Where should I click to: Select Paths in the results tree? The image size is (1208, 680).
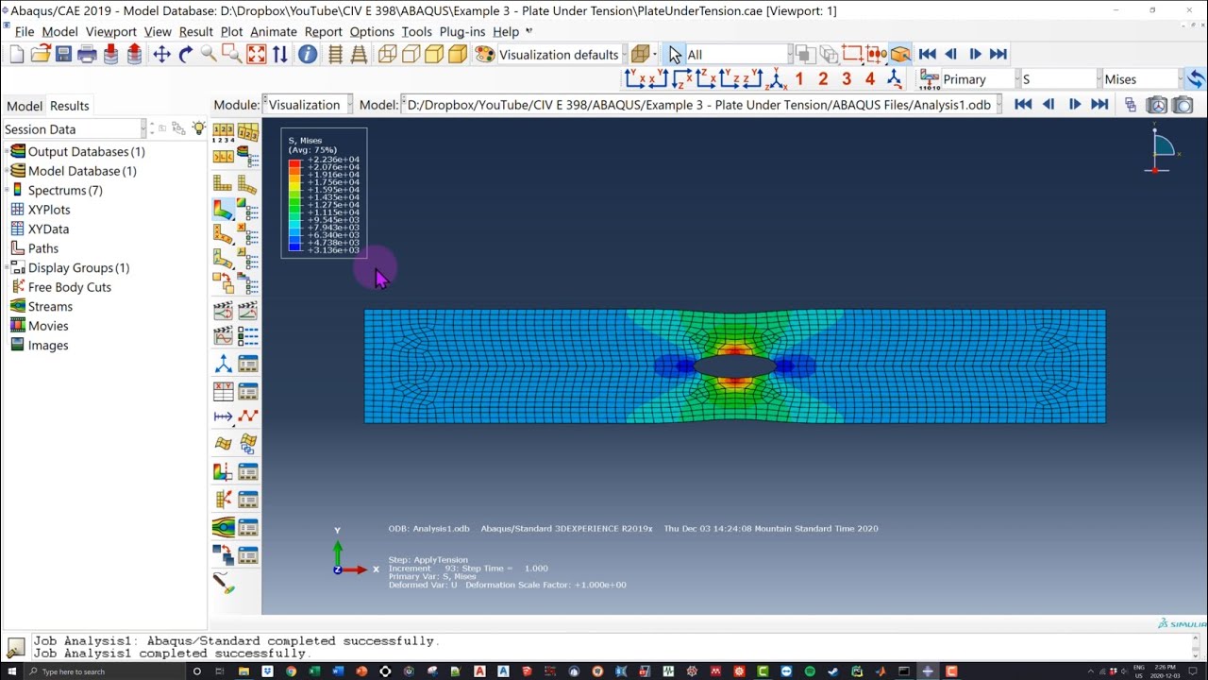(43, 248)
